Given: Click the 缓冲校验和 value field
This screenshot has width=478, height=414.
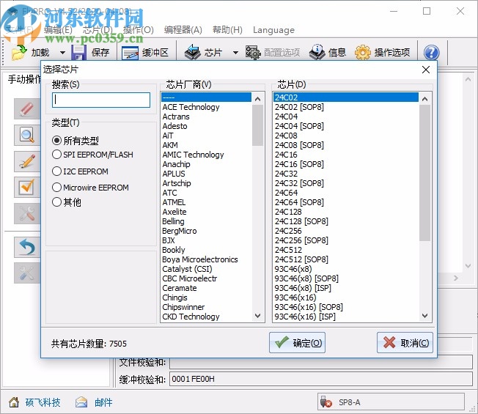Looking at the screenshot, I should pos(320,379).
